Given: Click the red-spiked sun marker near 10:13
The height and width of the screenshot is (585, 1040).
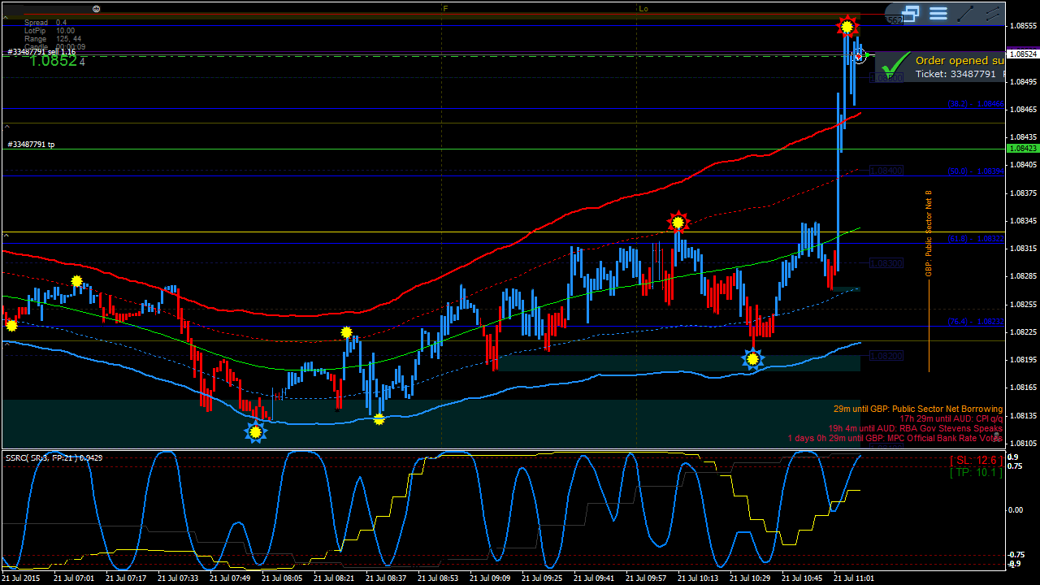Looking at the screenshot, I should (x=678, y=222).
